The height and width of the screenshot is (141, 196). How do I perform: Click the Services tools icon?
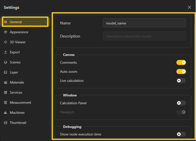pyautogui.click(x=6, y=92)
